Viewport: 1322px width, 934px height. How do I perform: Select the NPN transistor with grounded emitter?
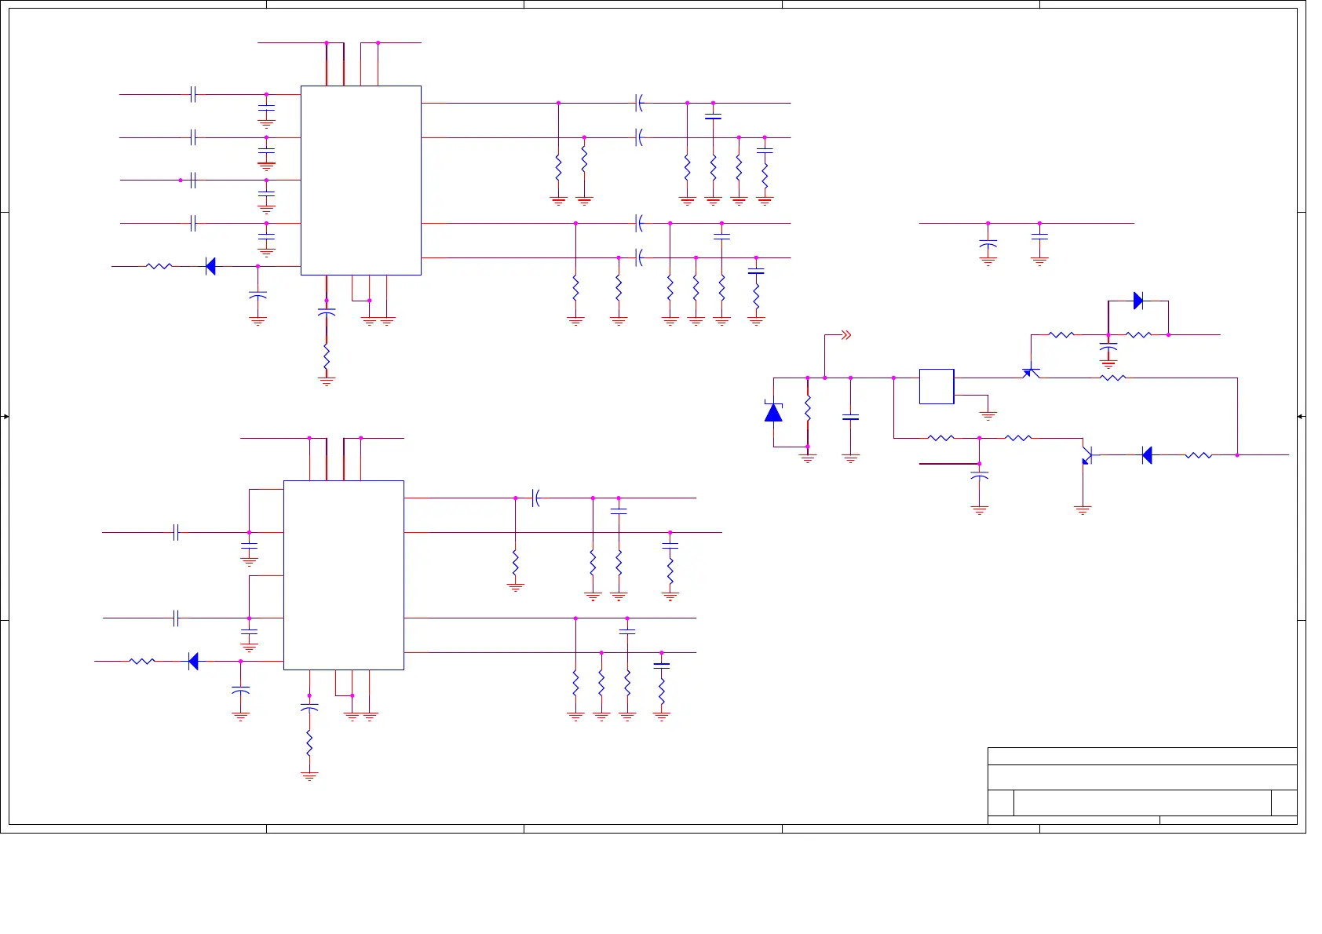coord(1086,454)
